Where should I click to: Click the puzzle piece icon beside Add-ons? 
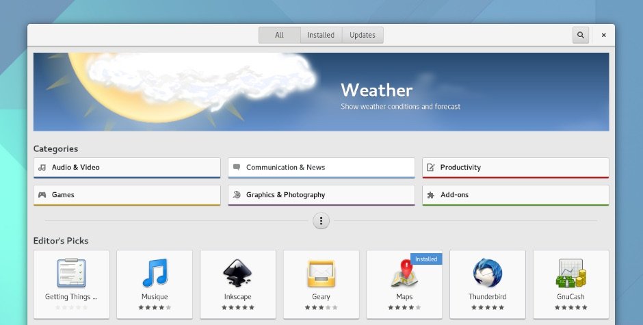(x=430, y=195)
